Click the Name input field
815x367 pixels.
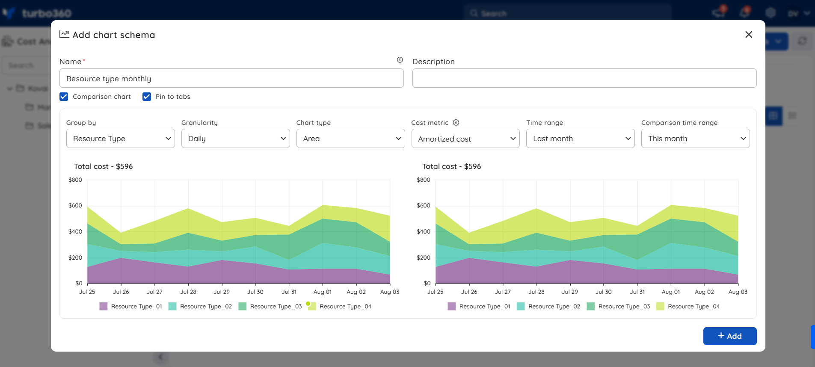click(231, 78)
